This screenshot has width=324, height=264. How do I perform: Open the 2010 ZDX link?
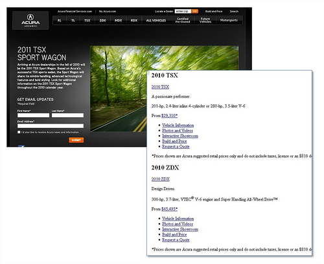pyautogui.click(x=161, y=179)
